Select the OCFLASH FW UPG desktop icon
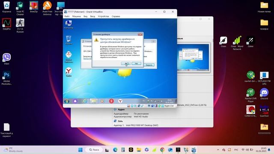Screen dimensions: 274x154 [264, 78]
